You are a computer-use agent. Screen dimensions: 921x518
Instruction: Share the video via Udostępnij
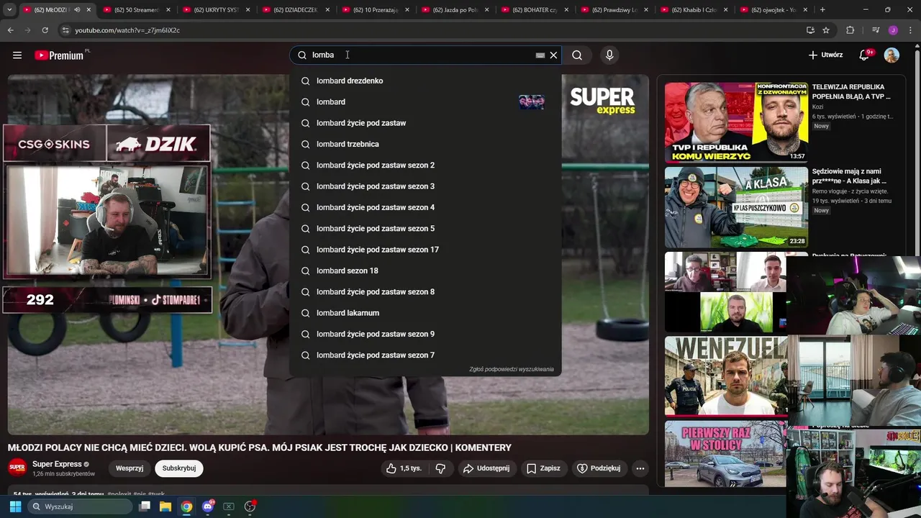tap(486, 468)
